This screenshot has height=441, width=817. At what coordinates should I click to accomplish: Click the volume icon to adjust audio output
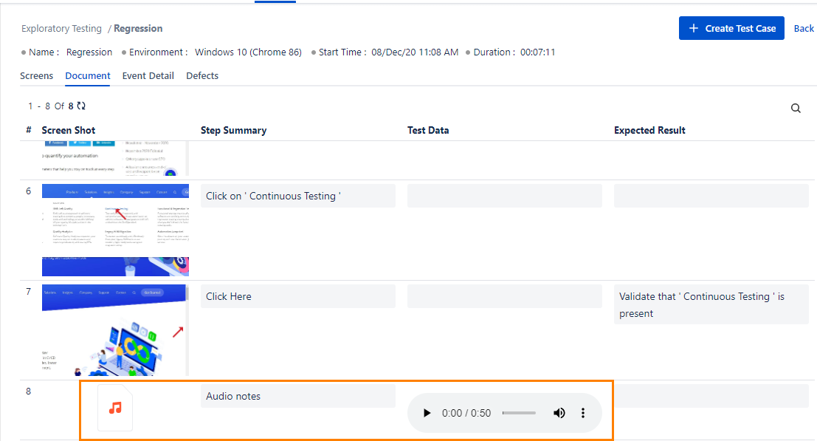[559, 412]
